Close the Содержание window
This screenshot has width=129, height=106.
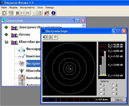(x=83, y=20)
